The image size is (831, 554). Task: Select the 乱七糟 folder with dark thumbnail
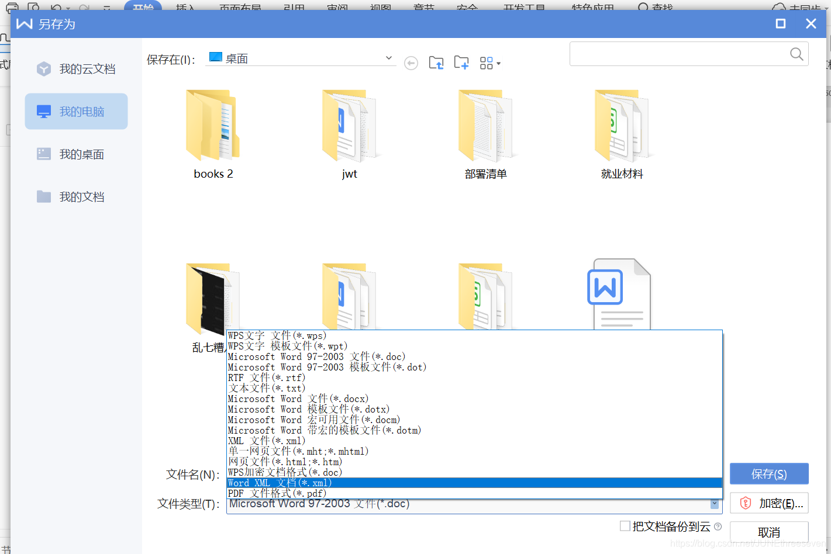pos(211,307)
